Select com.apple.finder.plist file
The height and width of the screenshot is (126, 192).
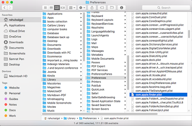click(x=158, y=95)
